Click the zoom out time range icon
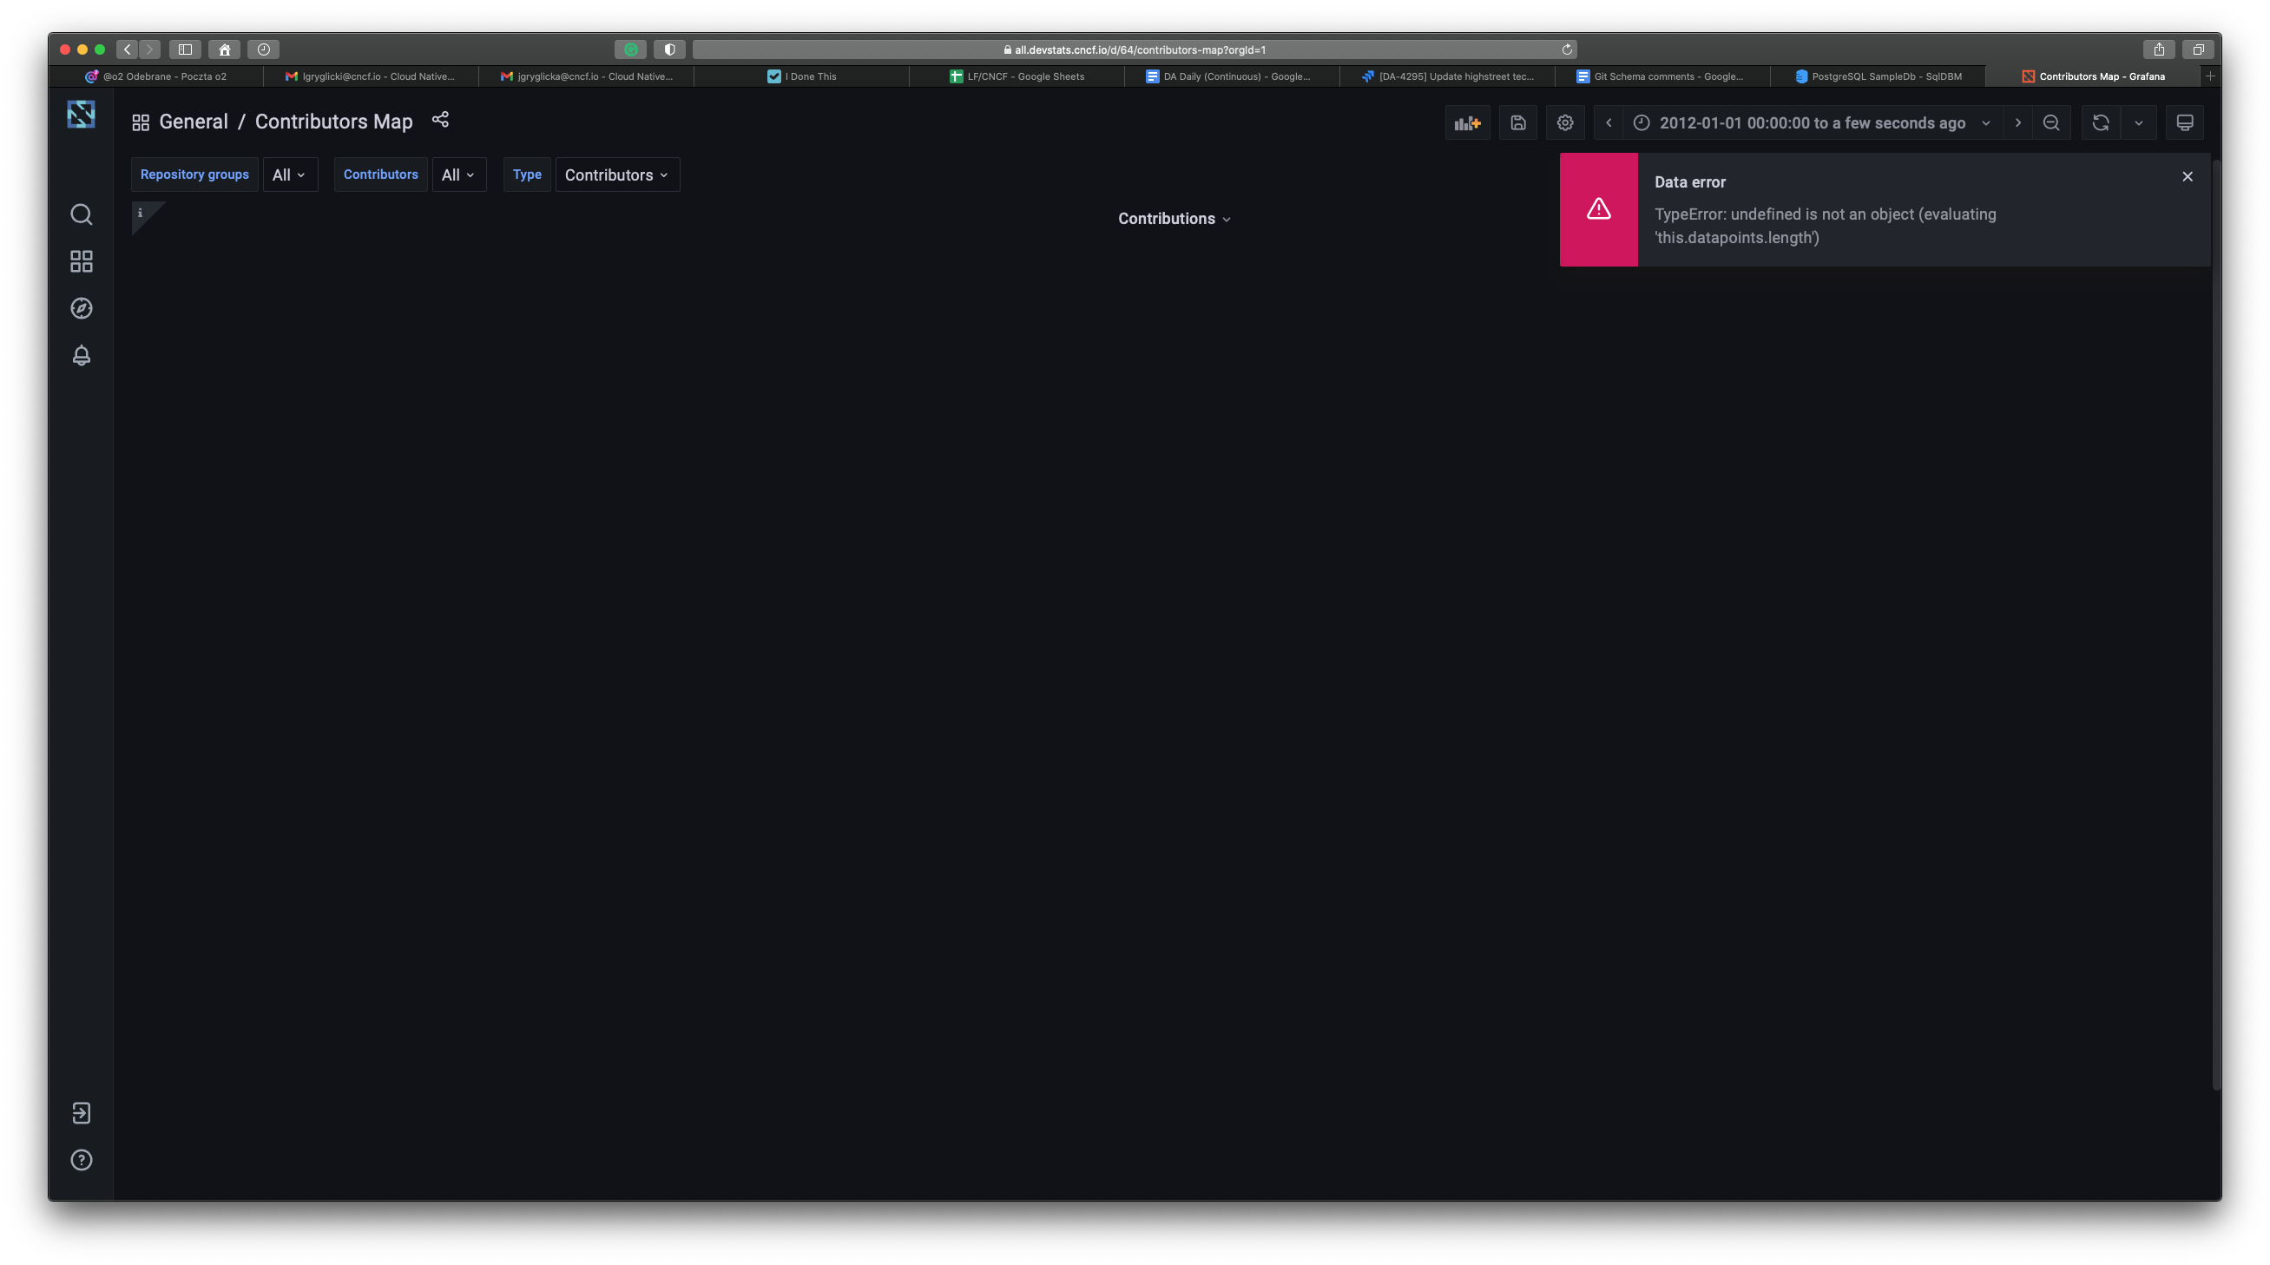This screenshot has width=2270, height=1265. tap(2051, 122)
